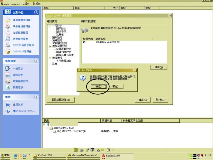Click the keyboard icon on the language bar
The image size is (213, 160).
[x=82, y=150]
